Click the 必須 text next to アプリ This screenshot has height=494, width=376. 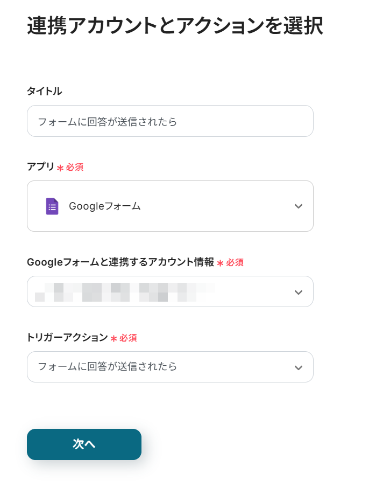[x=75, y=168]
